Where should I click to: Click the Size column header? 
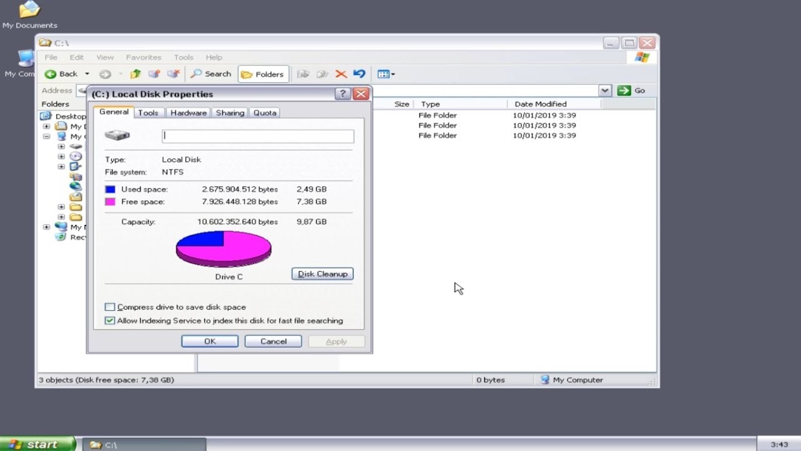click(x=402, y=104)
